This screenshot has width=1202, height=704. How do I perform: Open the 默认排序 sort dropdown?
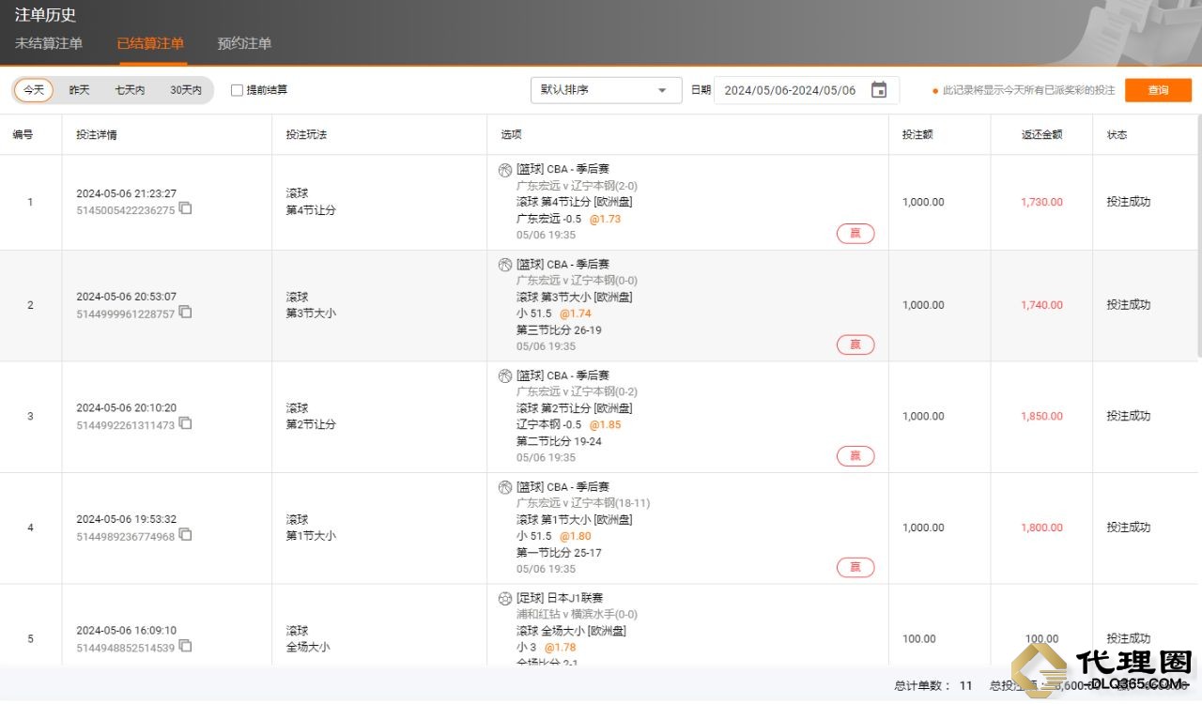607,90
